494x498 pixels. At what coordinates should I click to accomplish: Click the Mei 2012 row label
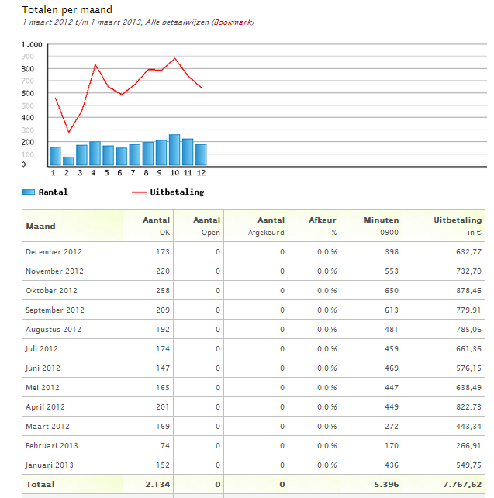pos(43,388)
